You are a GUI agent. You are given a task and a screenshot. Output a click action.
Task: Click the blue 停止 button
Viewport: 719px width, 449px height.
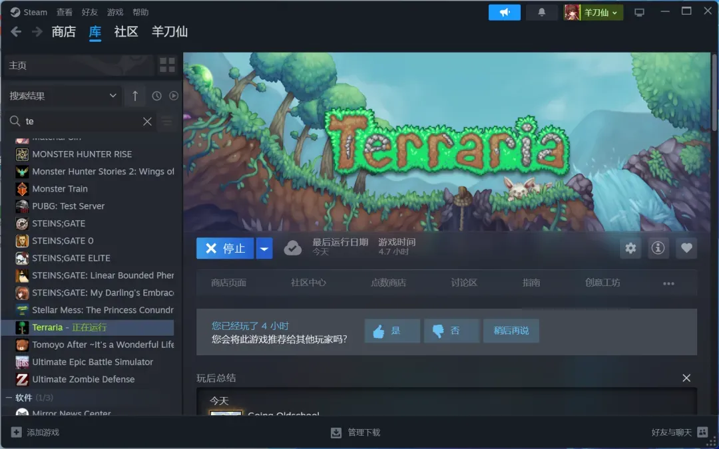point(225,248)
